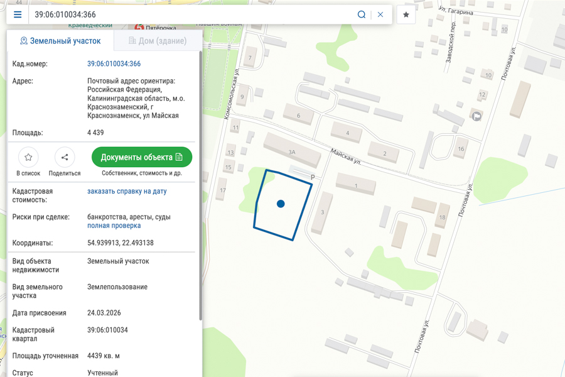
Task: Click the Землепользование value
Action: [x=117, y=287]
